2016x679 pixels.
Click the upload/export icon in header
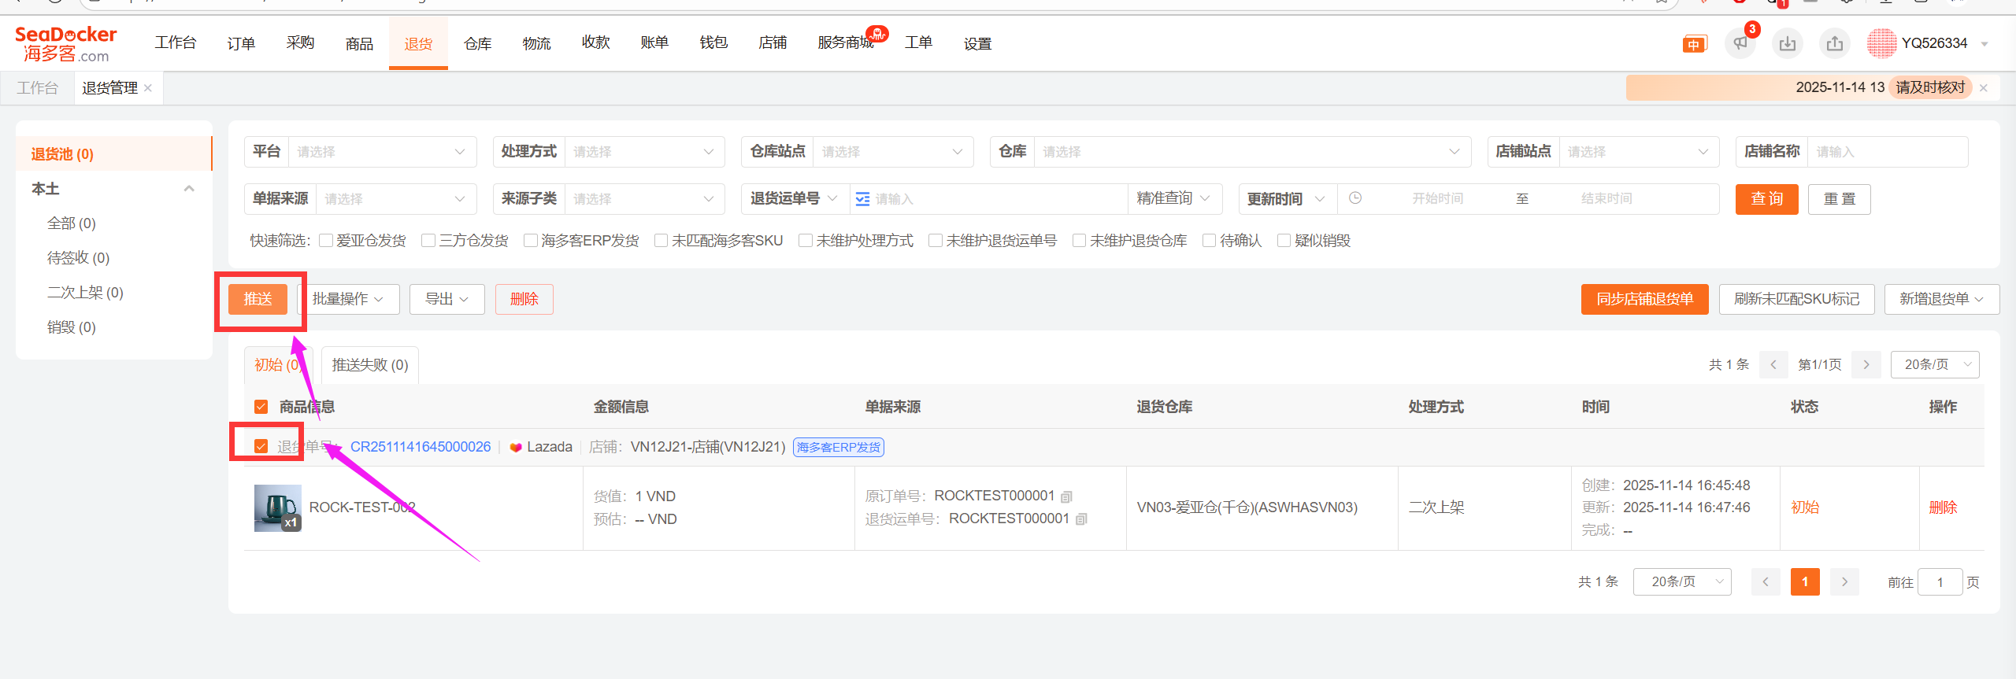[1835, 43]
